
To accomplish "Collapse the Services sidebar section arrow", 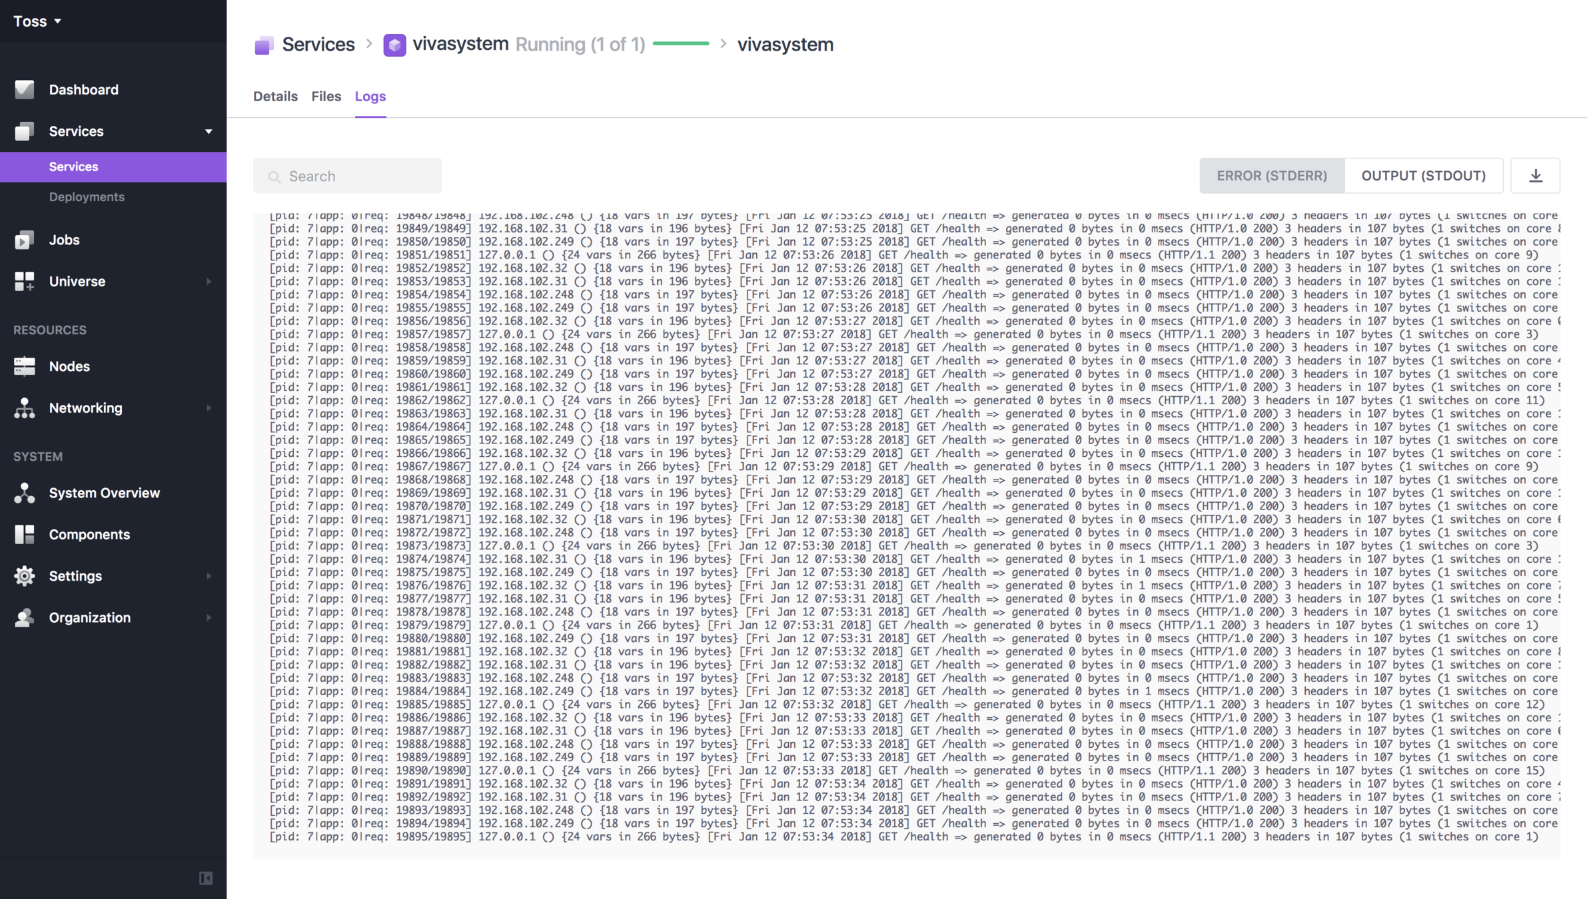I will (x=209, y=131).
